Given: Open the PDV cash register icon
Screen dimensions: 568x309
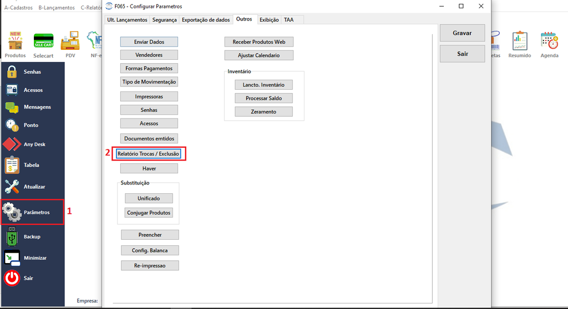Looking at the screenshot, I should pos(70,40).
